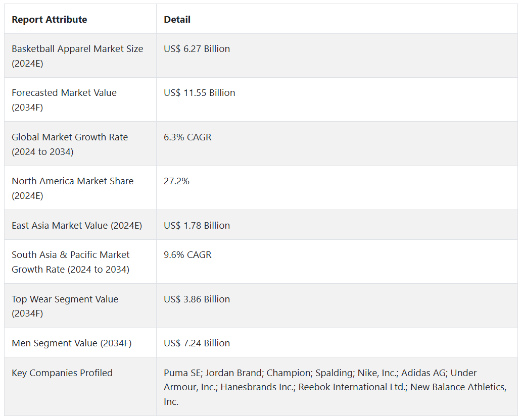Select the Basketball Apparel Market Size cell
523x418 pixels.
77,56
